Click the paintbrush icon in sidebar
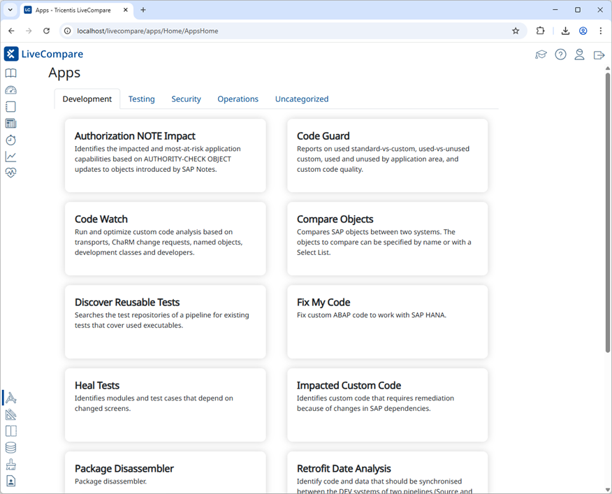 (x=10, y=465)
